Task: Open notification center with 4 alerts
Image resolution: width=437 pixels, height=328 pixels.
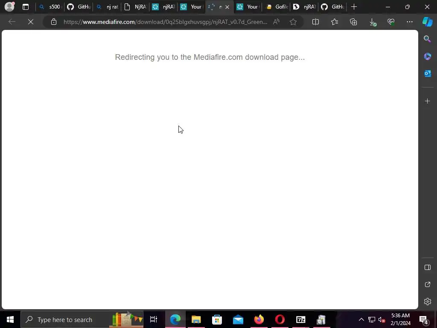Action: click(424, 319)
